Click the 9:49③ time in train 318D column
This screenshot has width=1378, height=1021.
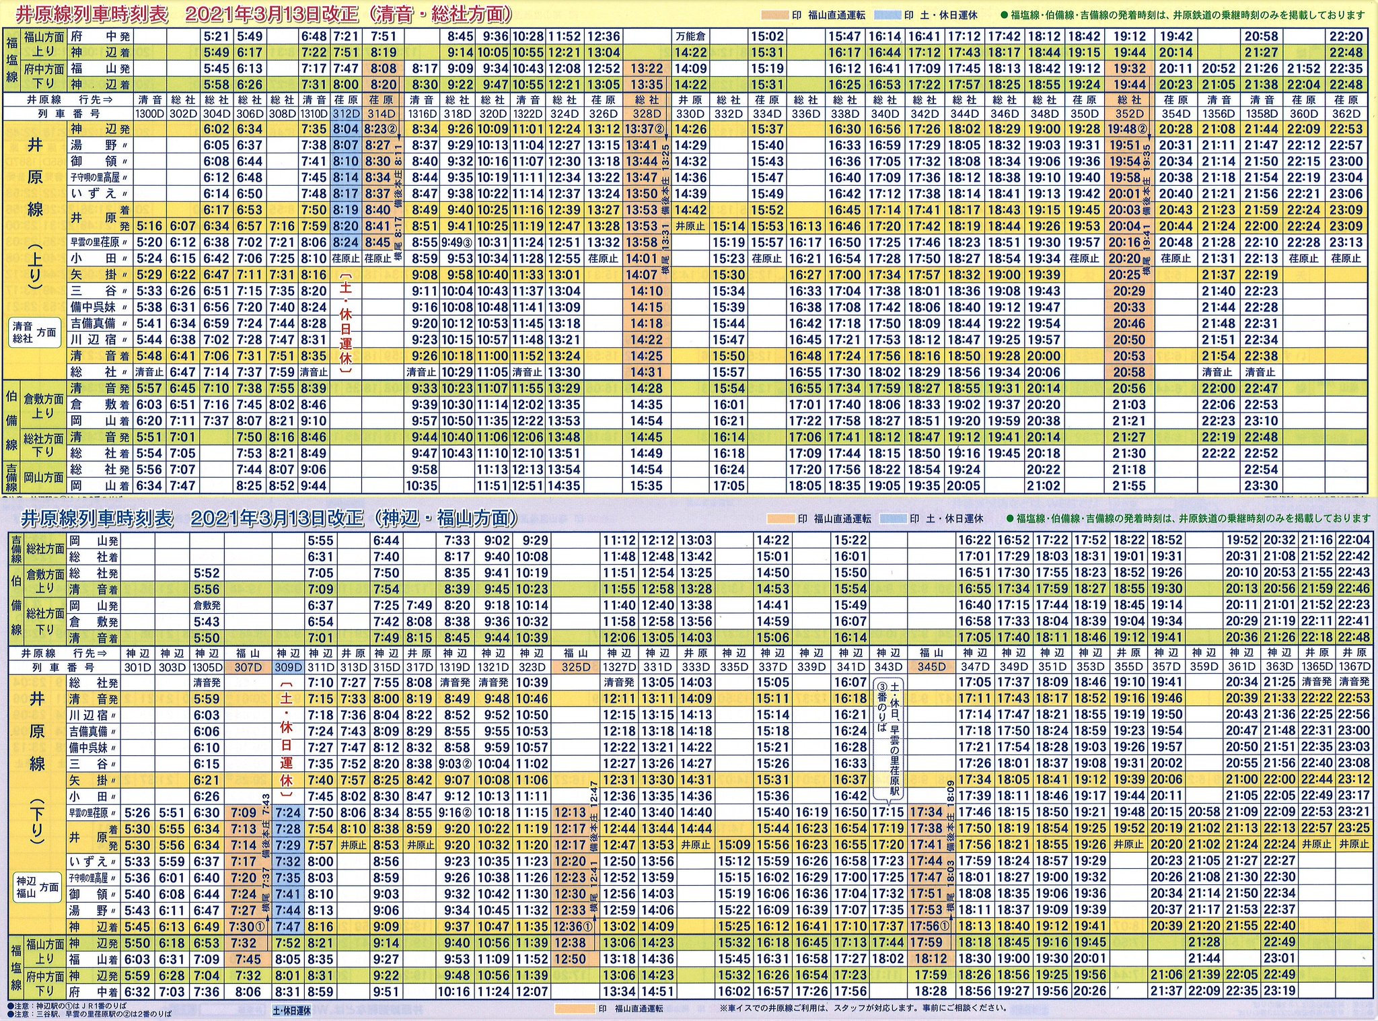pyautogui.click(x=458, y=242)
